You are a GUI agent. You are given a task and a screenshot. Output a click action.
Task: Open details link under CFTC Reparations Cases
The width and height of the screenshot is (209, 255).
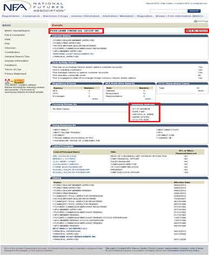(x=201, y=91)
